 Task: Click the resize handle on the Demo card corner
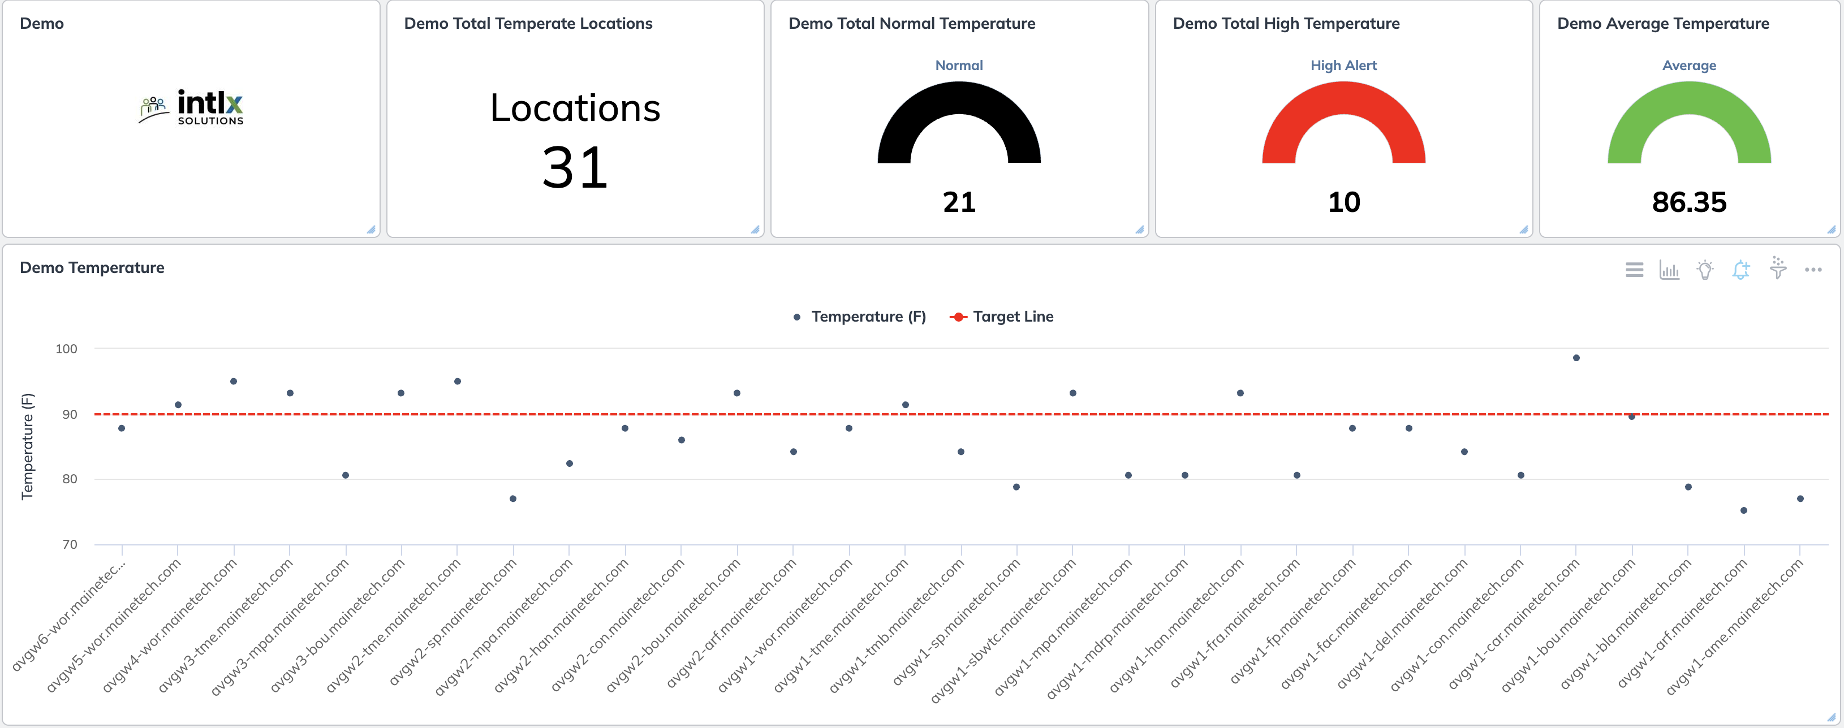click(x=372, y=230)
